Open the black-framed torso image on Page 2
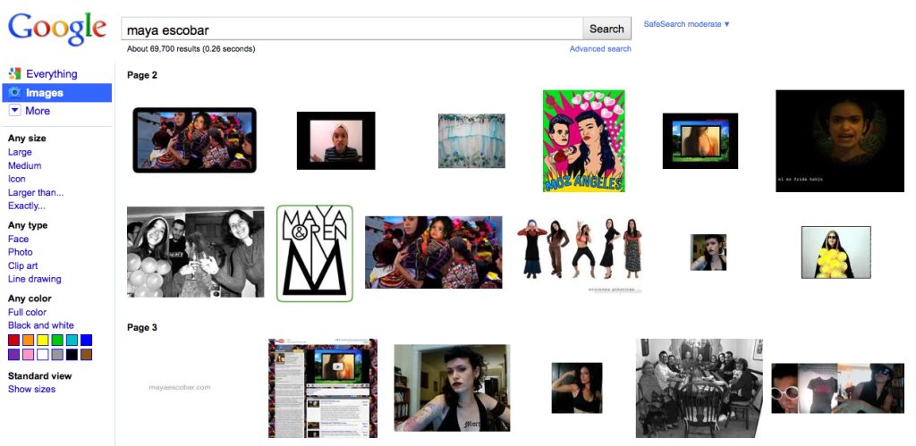 click(700, 140)
